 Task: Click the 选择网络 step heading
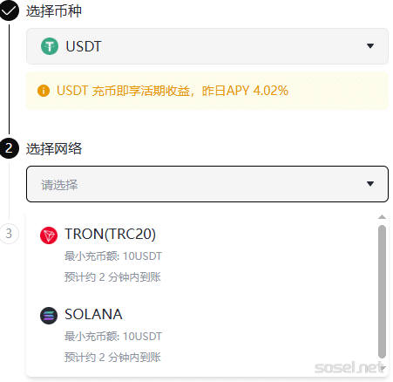[x=54, y=148]
